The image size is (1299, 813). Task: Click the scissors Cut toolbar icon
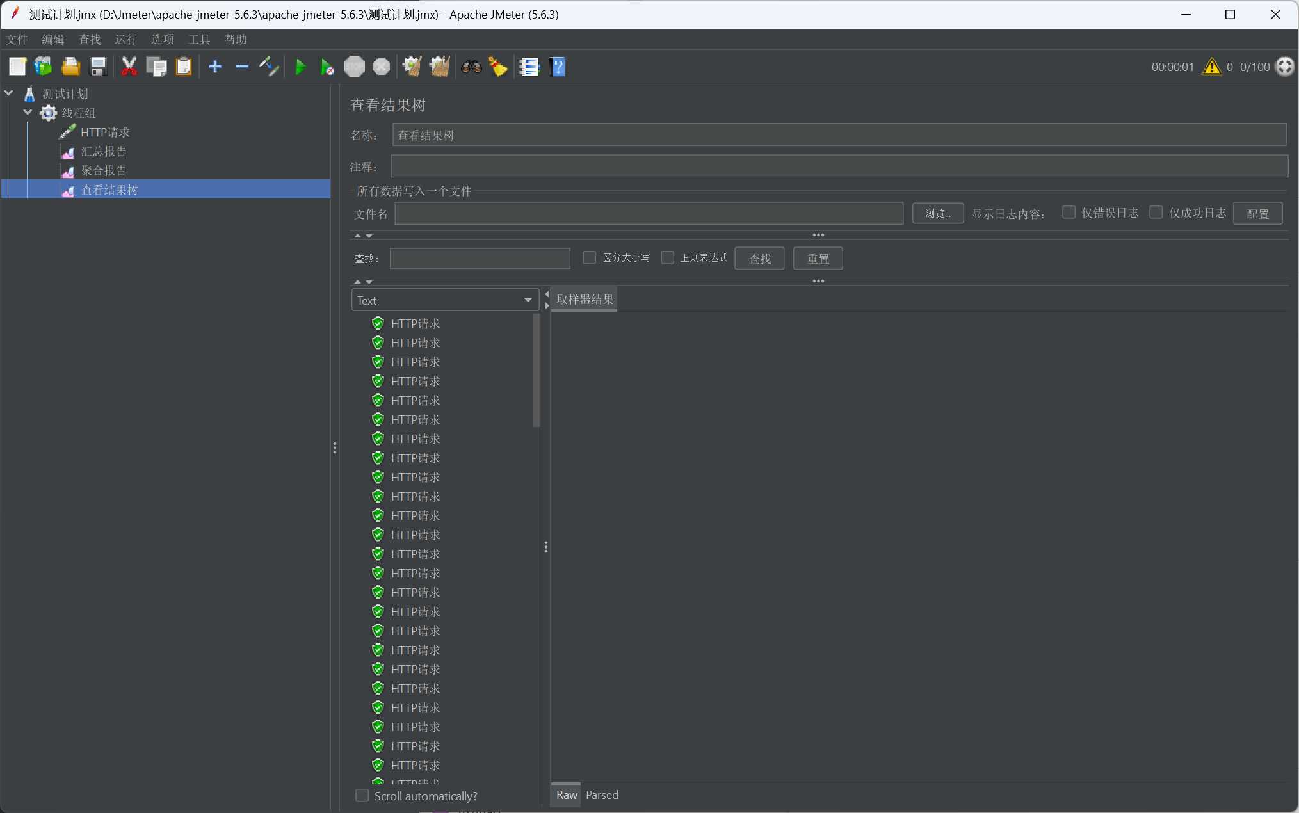129,67
